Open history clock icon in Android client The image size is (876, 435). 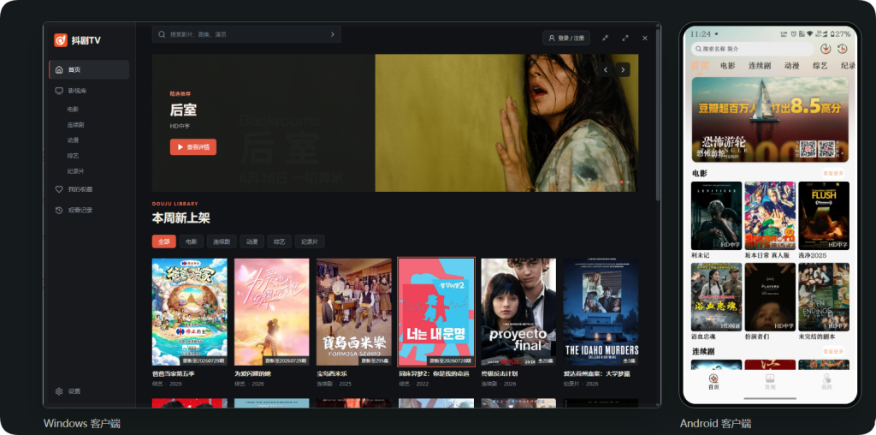tap(843, 49)
